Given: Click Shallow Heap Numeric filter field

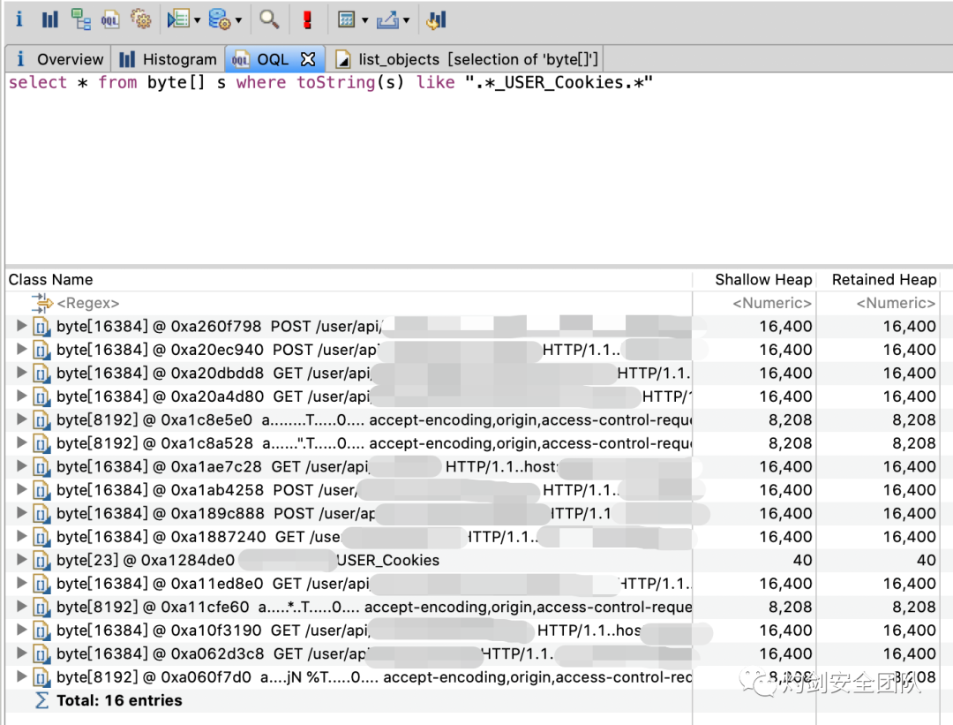Looking at the screenshot, I should click(772, 303).
